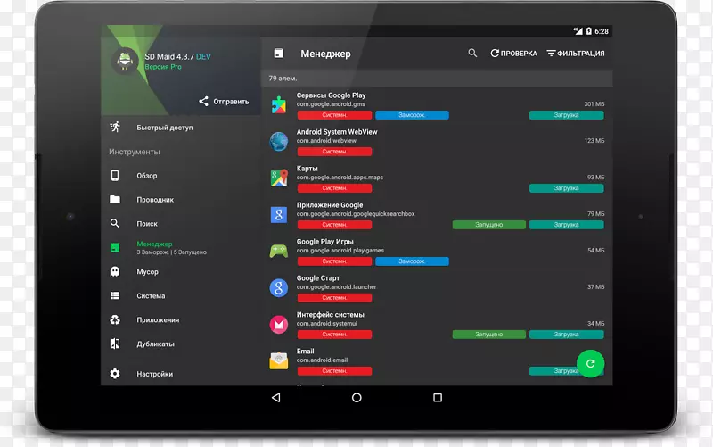
Task: Click the recycle icon beside Приложения
Action: tap(115, 320)
